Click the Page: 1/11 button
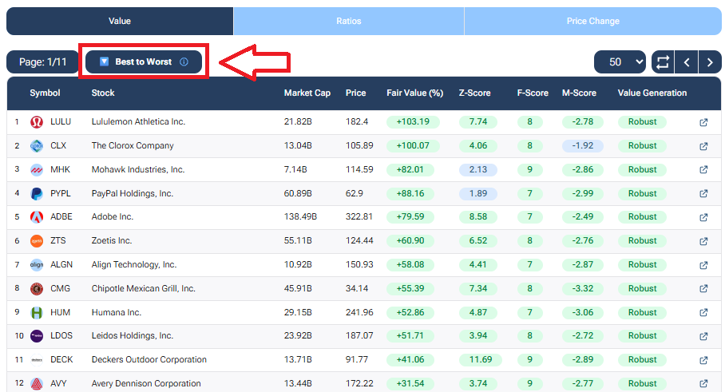Viewport: 725px width, 392px height. [x=42, y=61]
